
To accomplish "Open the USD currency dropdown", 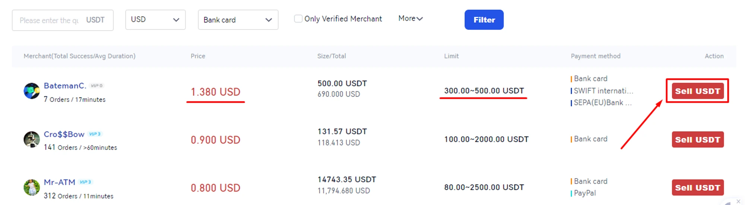I will (155, 20).
